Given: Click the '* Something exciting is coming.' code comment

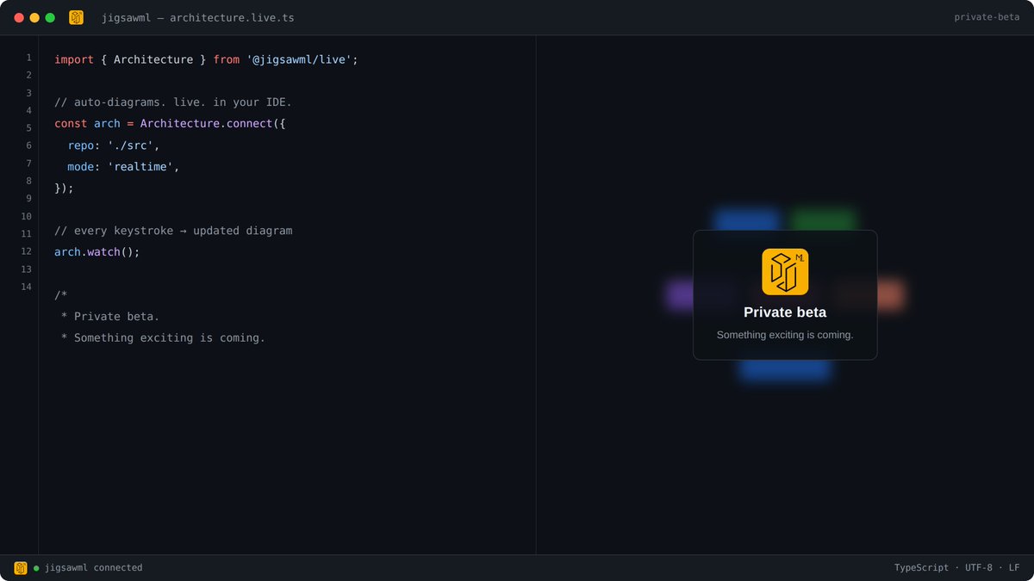Looking at the screenshot, I should 163,338.
